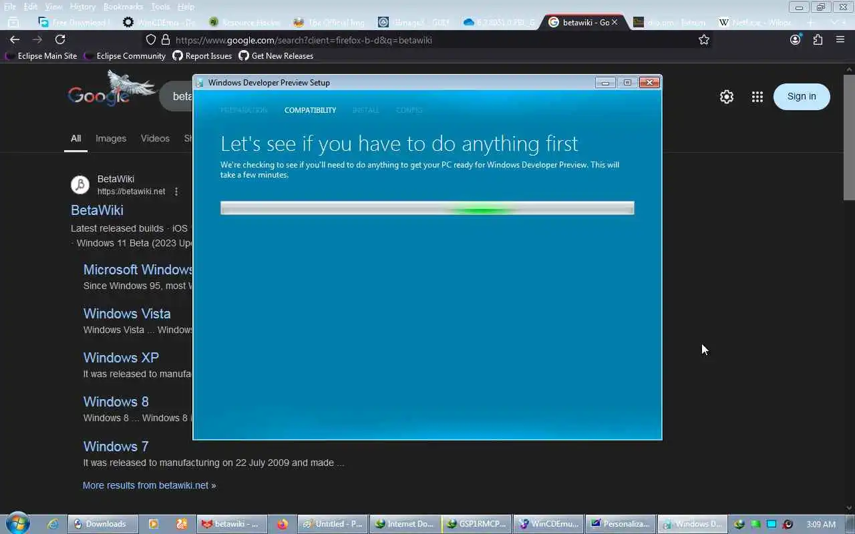Switch to Free Download browser tab
The width and height of the screenshot is (855, 534).
pos(73,22)
